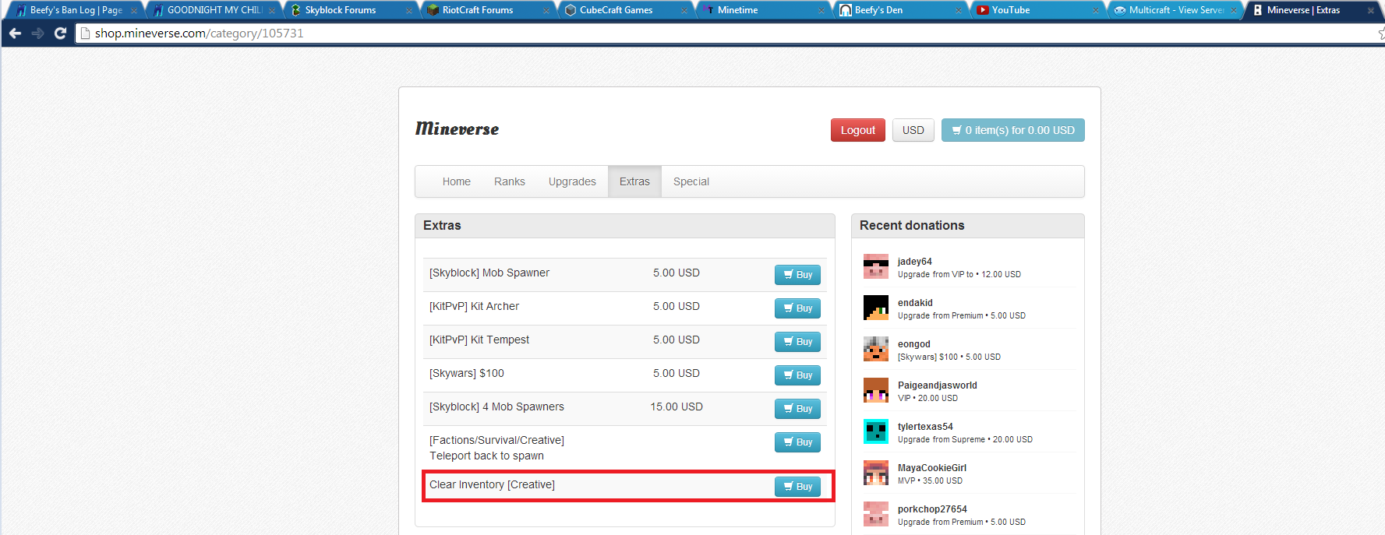Click the browser Back arrow
This screenshot has width=1385, height=535.
coord(15,33)
